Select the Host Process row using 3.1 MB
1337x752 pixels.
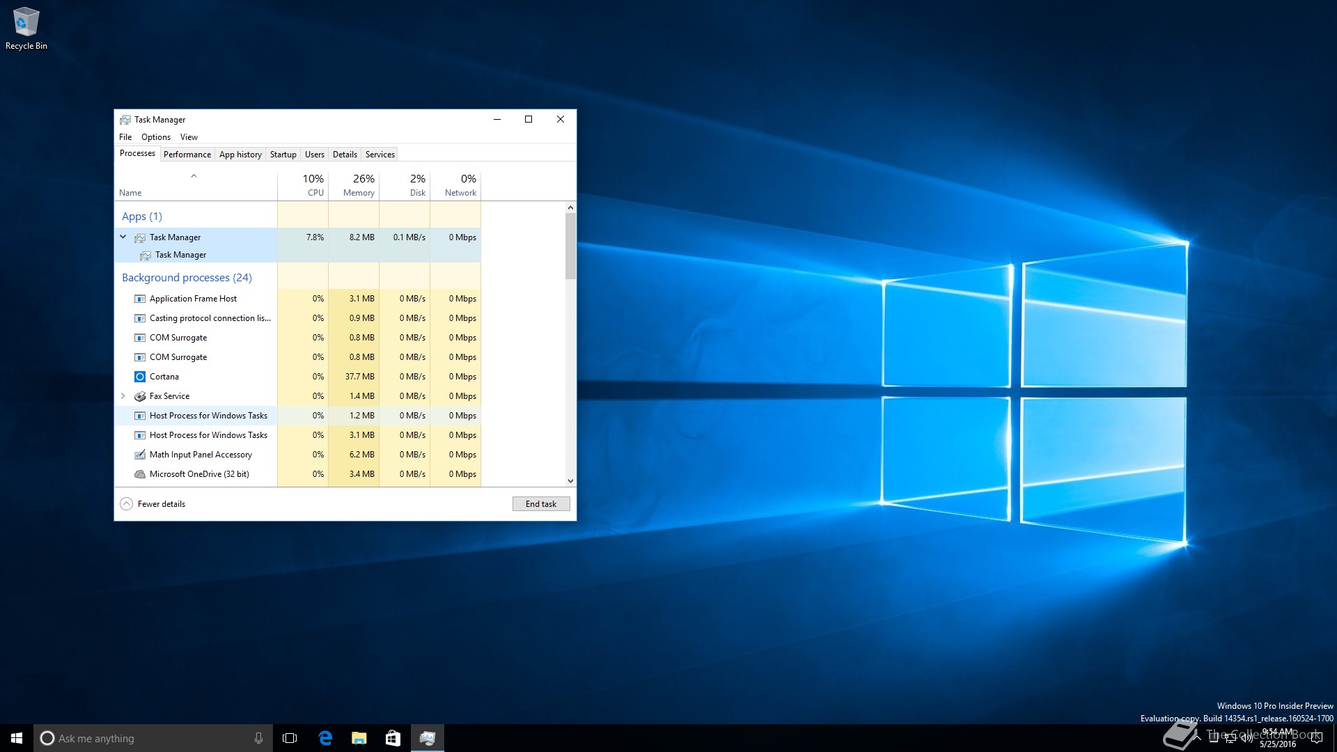click(x=298, y=435)
